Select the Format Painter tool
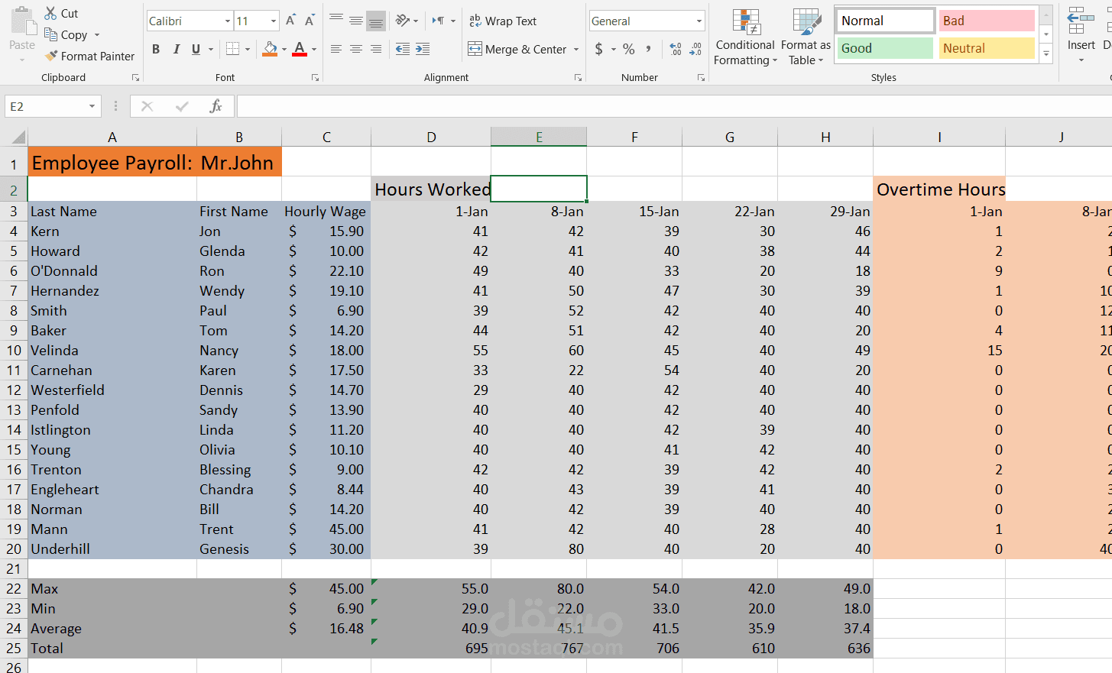The width and height of the screenshot is (1112, 673). 89,56
